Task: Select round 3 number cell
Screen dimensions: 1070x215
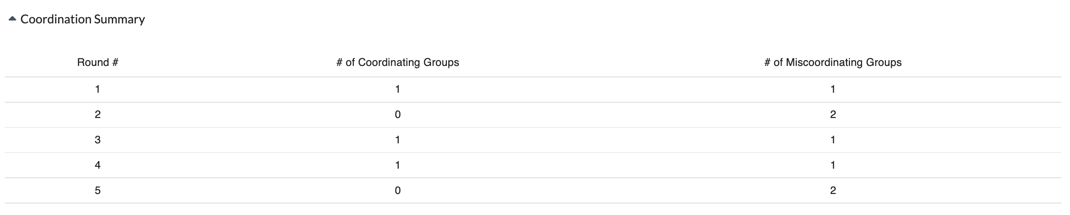Action: pos(98,140)
